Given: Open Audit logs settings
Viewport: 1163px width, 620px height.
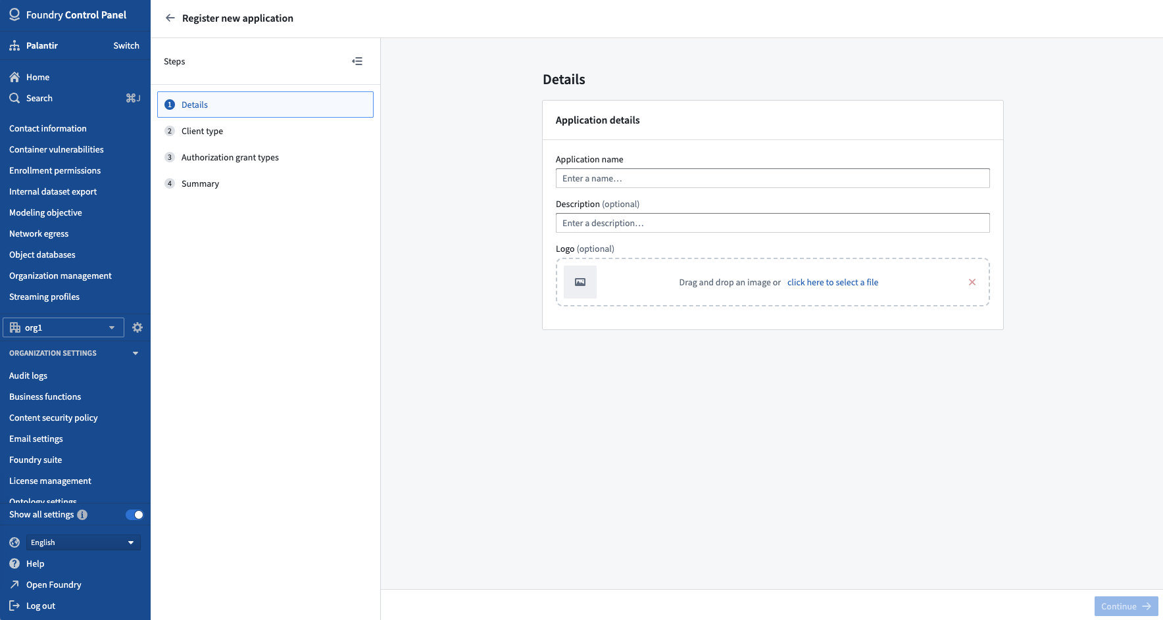Looking at the screenshot, I should (x=28, y=375).
